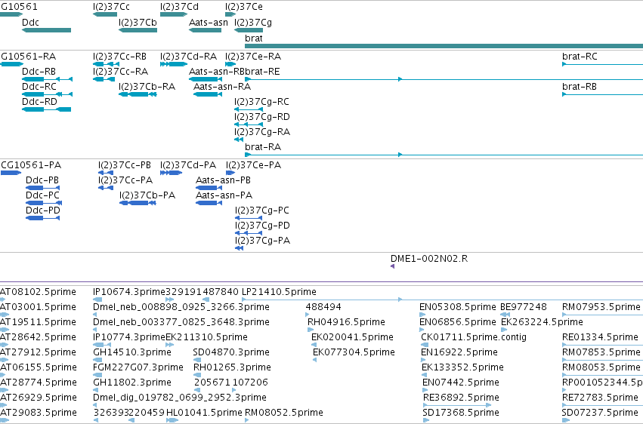Select the Dmel_dig_019782_0699_2952.3prime EST
The width and height of the screenshot is (643, 424).
(x=95, y=405)
